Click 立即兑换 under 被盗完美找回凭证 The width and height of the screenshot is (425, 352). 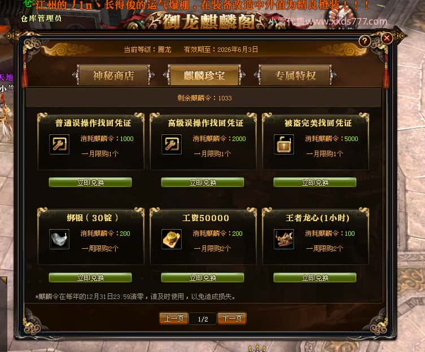(x=315, y=182)
